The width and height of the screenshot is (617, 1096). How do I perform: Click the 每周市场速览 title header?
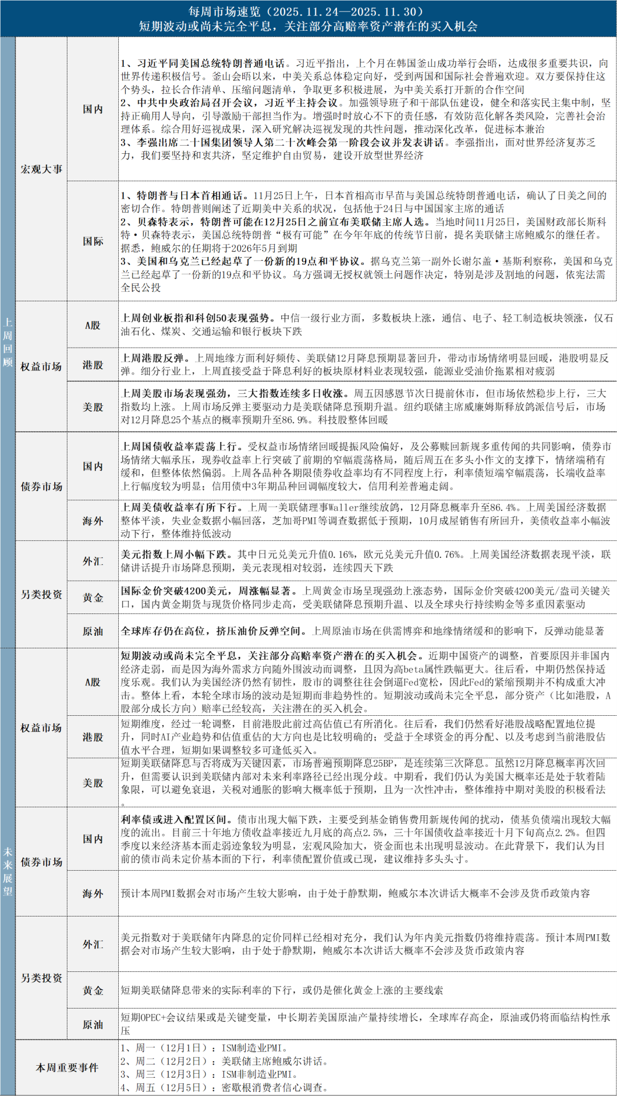pyautogui.click(x=308, y=11)
